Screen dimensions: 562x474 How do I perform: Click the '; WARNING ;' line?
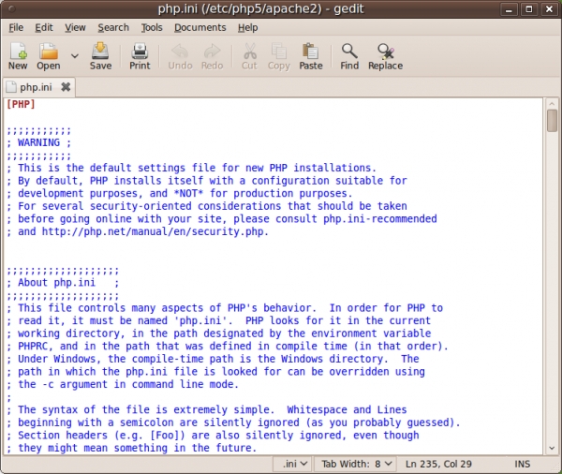(38, 142)
